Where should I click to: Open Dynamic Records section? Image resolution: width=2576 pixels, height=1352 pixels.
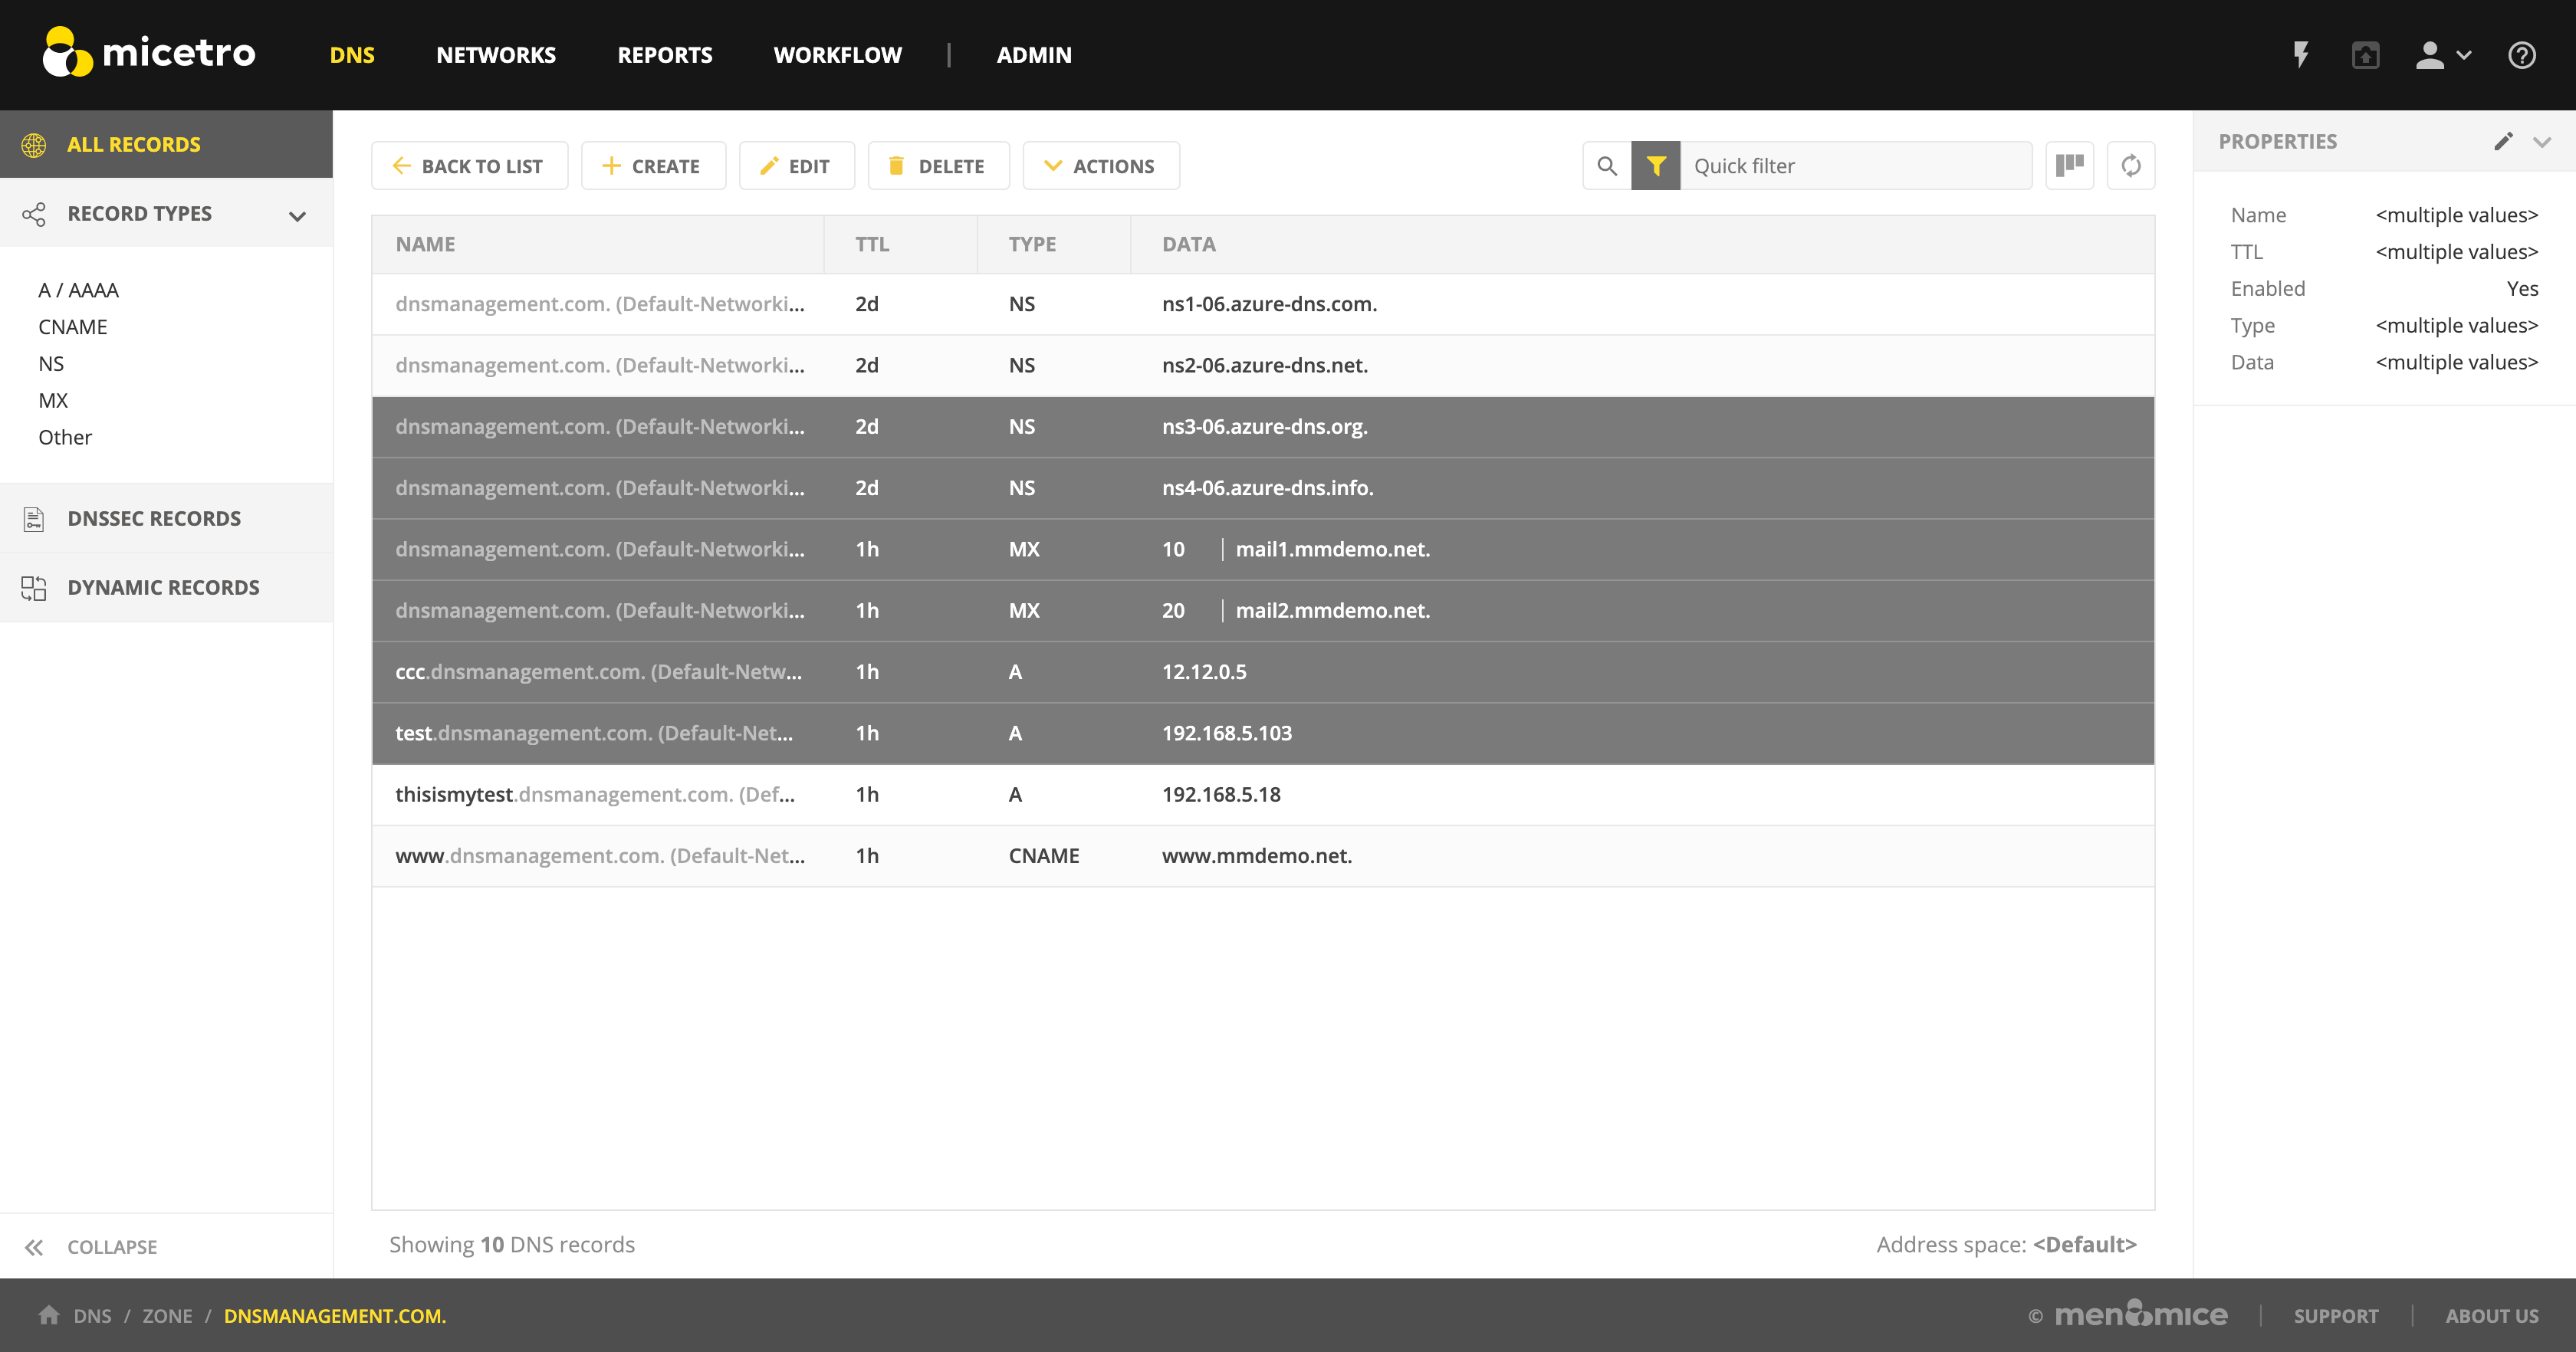click(x=166, y=588)
